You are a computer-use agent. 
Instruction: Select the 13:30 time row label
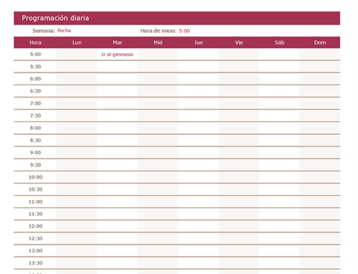pyautogui.click(x=35, y=263)
